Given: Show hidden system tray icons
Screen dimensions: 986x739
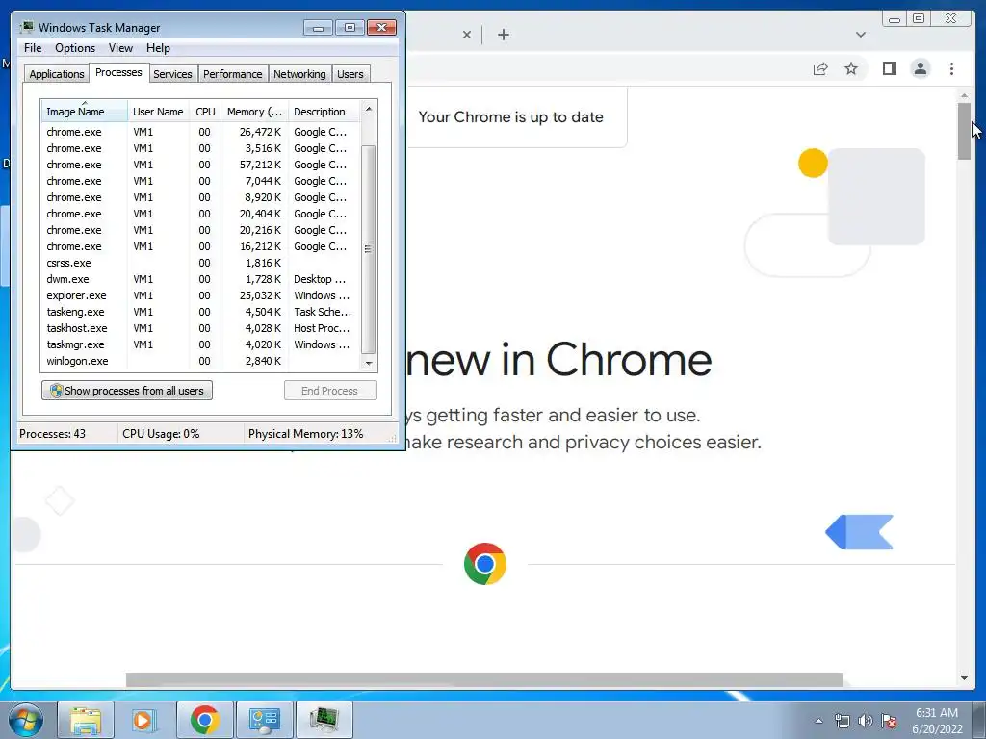Looking at the screenshot, I should (x=818, y=721).
